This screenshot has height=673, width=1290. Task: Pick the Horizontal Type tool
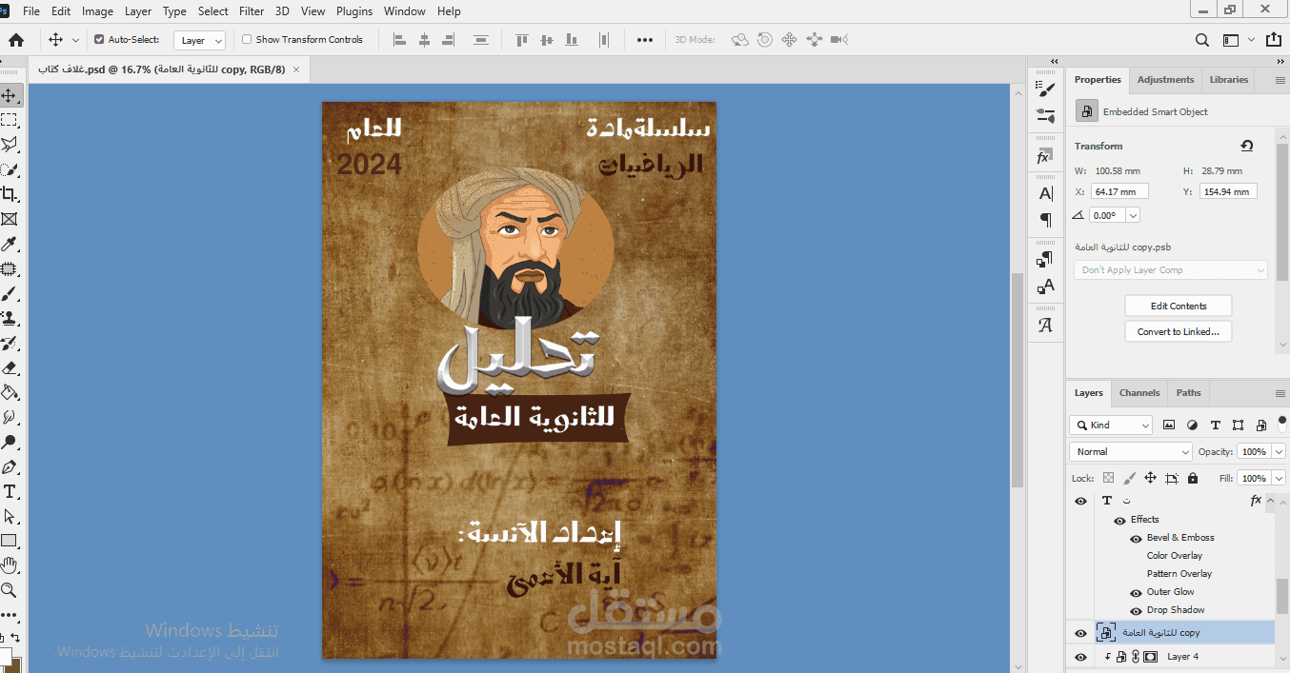(x=10, y=491)
